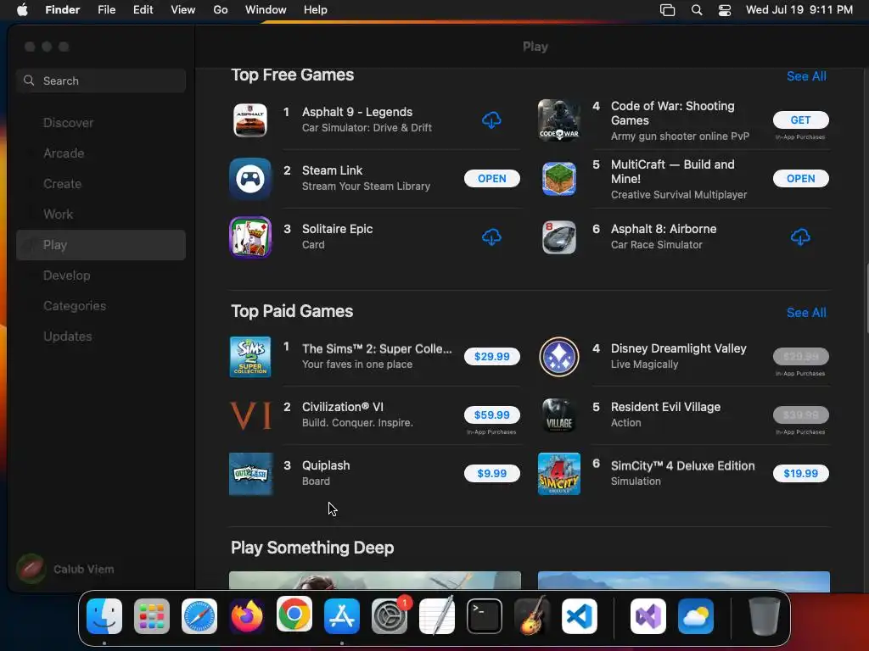Click the App Store Dock icon
This screenshot has width=869, height=651.
coord(342,616)
